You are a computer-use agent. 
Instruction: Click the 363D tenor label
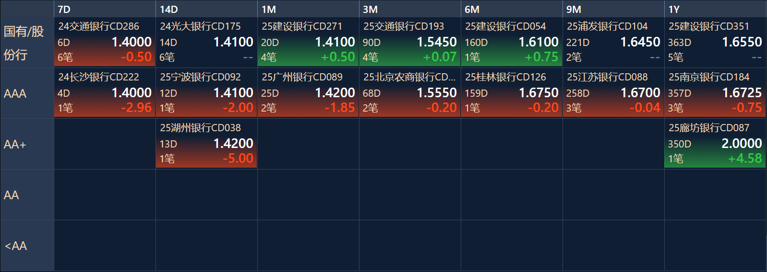[x=680, y=43]
